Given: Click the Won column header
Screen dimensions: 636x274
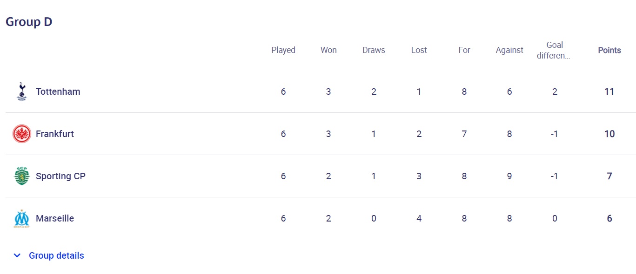Looking at the screenshot, I should tap(328, 50).
